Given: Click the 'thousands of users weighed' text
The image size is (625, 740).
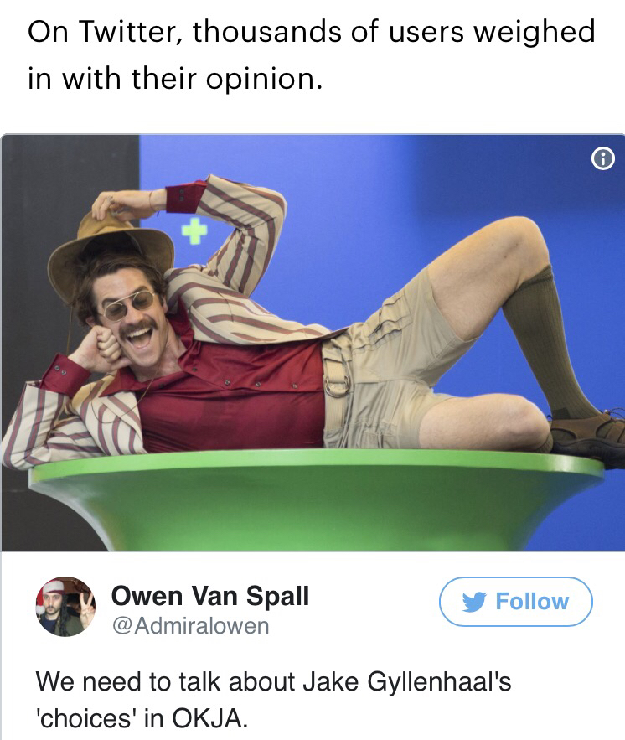Looking at the screenshot, I should 394,33.
